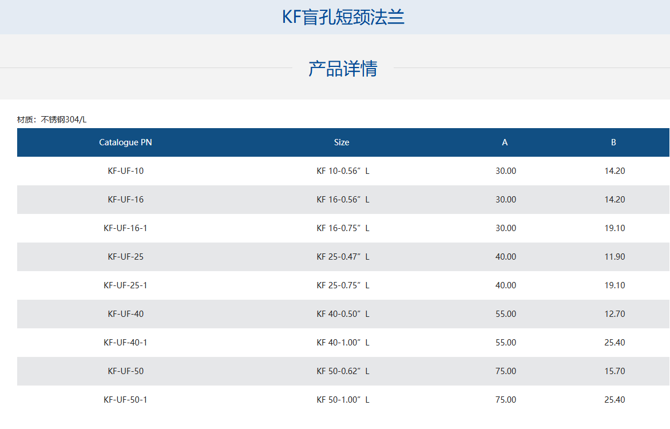
Task: Click the 材质：不锈钢304/L material label
Action: (52, 120)
